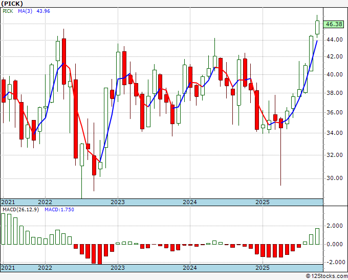Screen dimensions: 348x280
Task: Click the latest green candlestick near 46
Action: point(317,27)
